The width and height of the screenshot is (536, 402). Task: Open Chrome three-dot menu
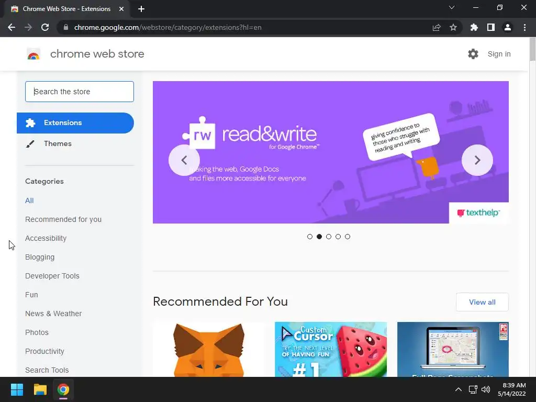(x=524, y=27)
